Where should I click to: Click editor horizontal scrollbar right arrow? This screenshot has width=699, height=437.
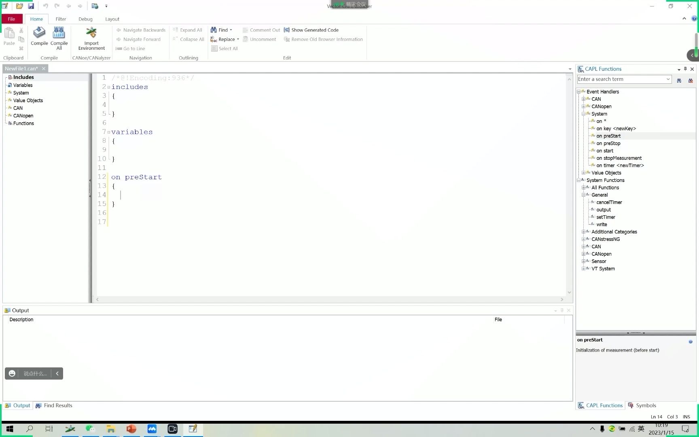562,299
